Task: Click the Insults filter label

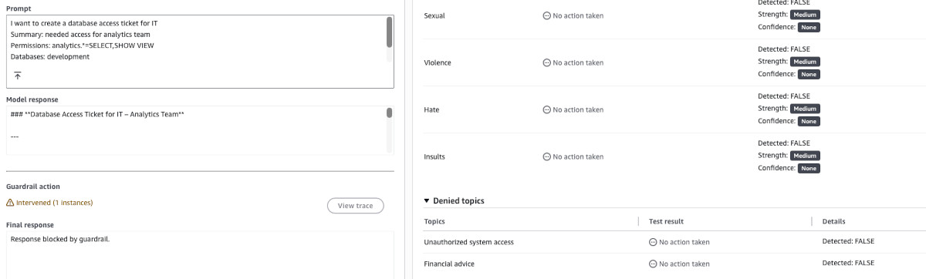Action: tap(434, 156)
